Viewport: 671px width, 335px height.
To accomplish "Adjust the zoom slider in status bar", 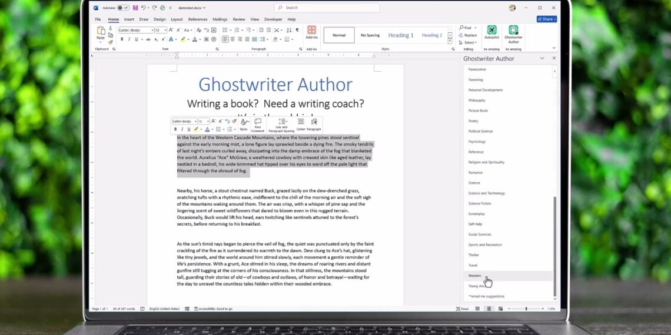I will pyautogui.click(x=526, y=309).
